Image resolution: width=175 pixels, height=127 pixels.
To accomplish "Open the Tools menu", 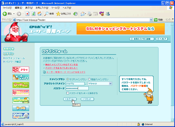I will pos(56,8).
